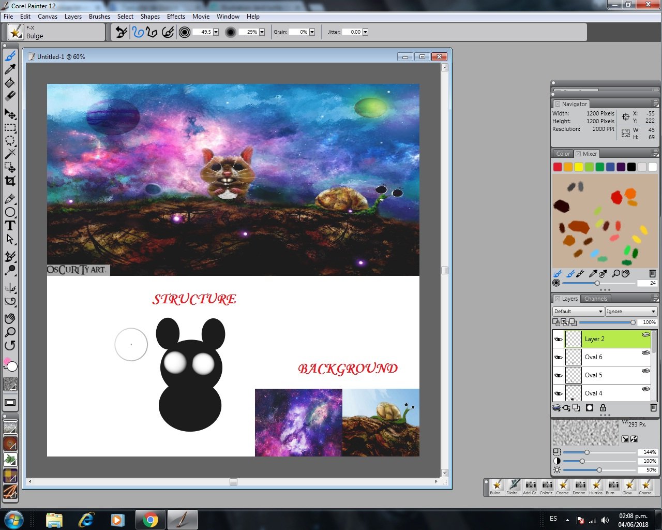Select the Magnifier tool in the toolbox
This screenshot has height=530, width=662.
click(x=10, y=332)
